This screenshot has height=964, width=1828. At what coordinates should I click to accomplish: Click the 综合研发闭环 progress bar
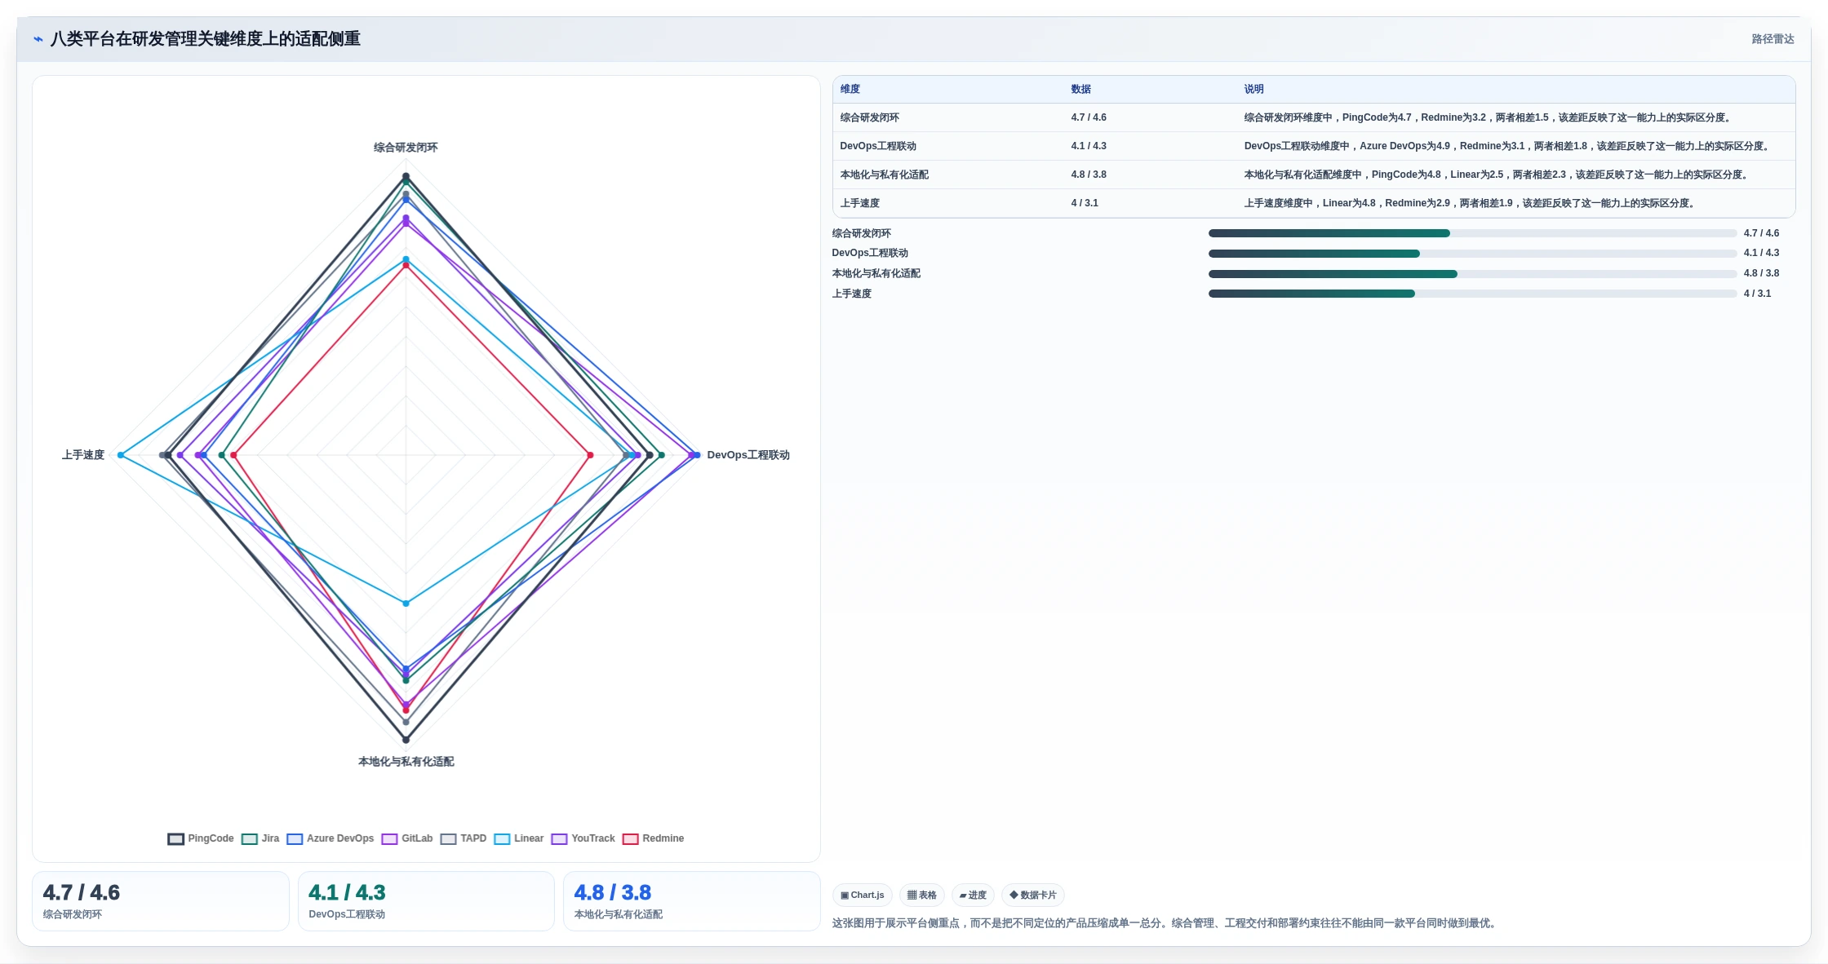pyautogui.click(x=1472, y=233)
